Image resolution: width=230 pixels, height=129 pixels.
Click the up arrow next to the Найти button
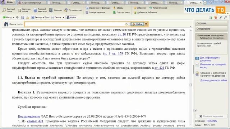coord(146,24)
